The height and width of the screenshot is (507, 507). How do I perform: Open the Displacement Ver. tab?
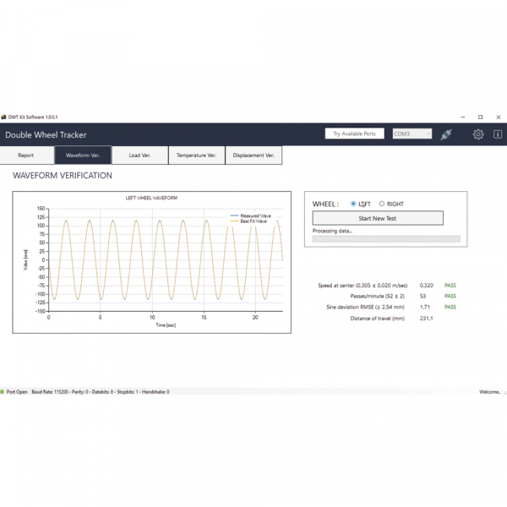253,155
